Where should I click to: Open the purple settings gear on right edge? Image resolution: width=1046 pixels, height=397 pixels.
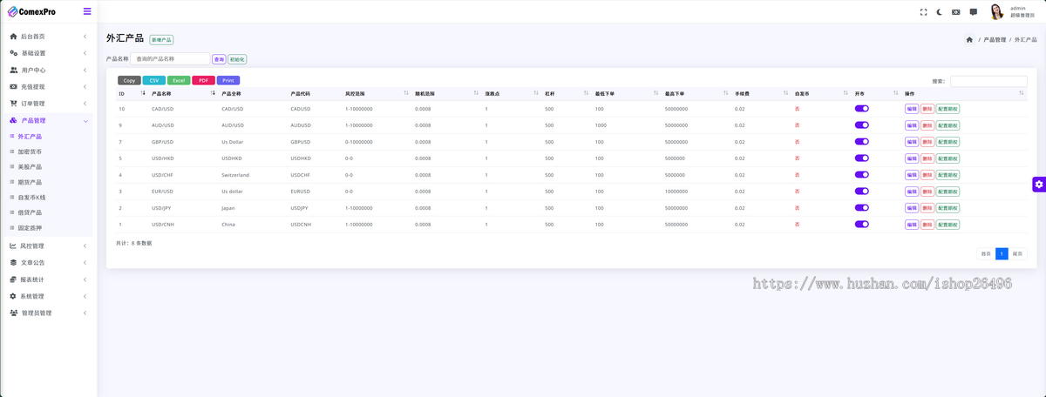(x=1038, y=184)
